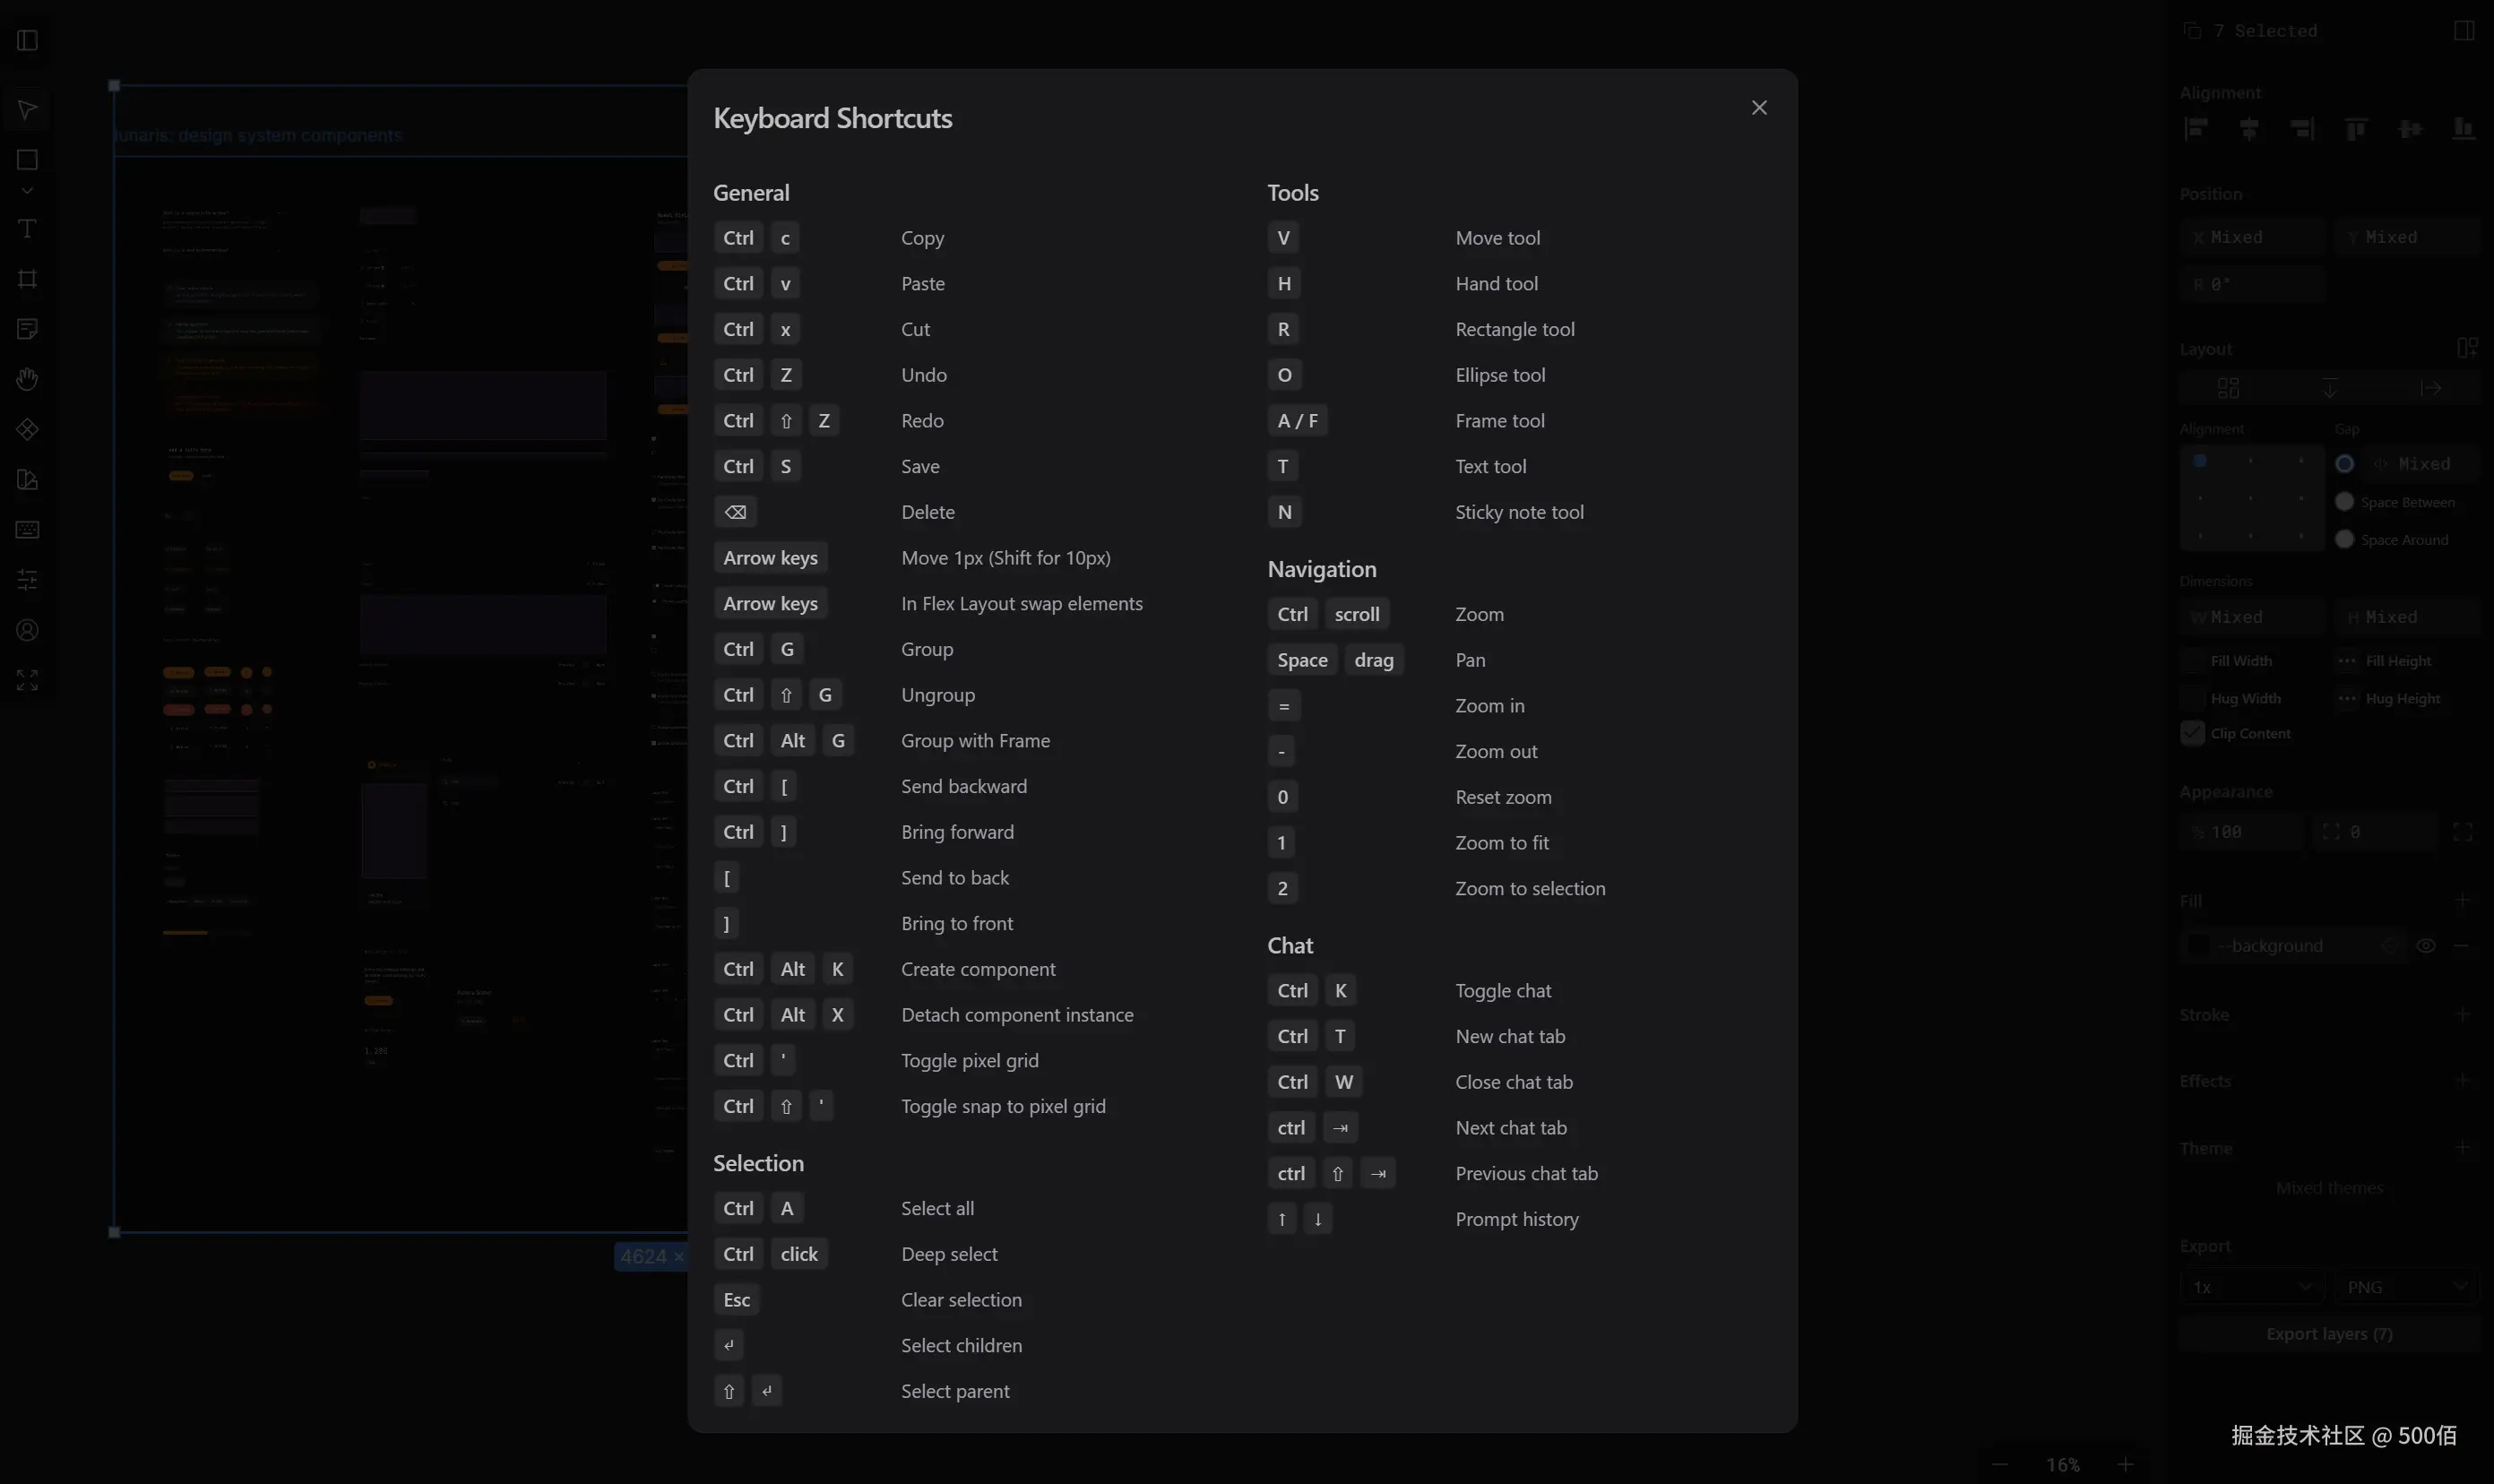Close the Keyboard Shortcuts dialog
The height and width of the screenshot is (1484, 2494).
1759,108
